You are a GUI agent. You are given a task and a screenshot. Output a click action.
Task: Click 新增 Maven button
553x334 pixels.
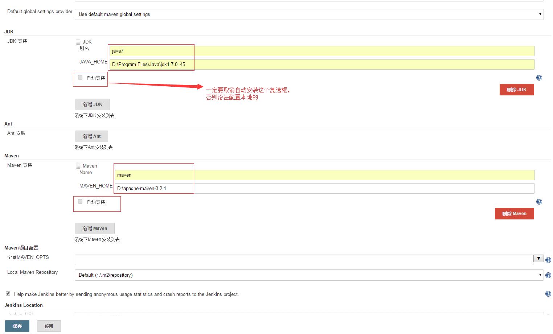pyautogui.click(x=95, y=228)
